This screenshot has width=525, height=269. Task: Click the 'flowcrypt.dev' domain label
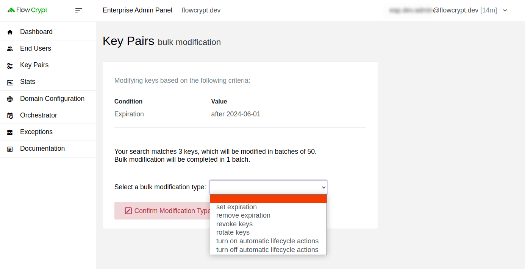tap(201, 10)
